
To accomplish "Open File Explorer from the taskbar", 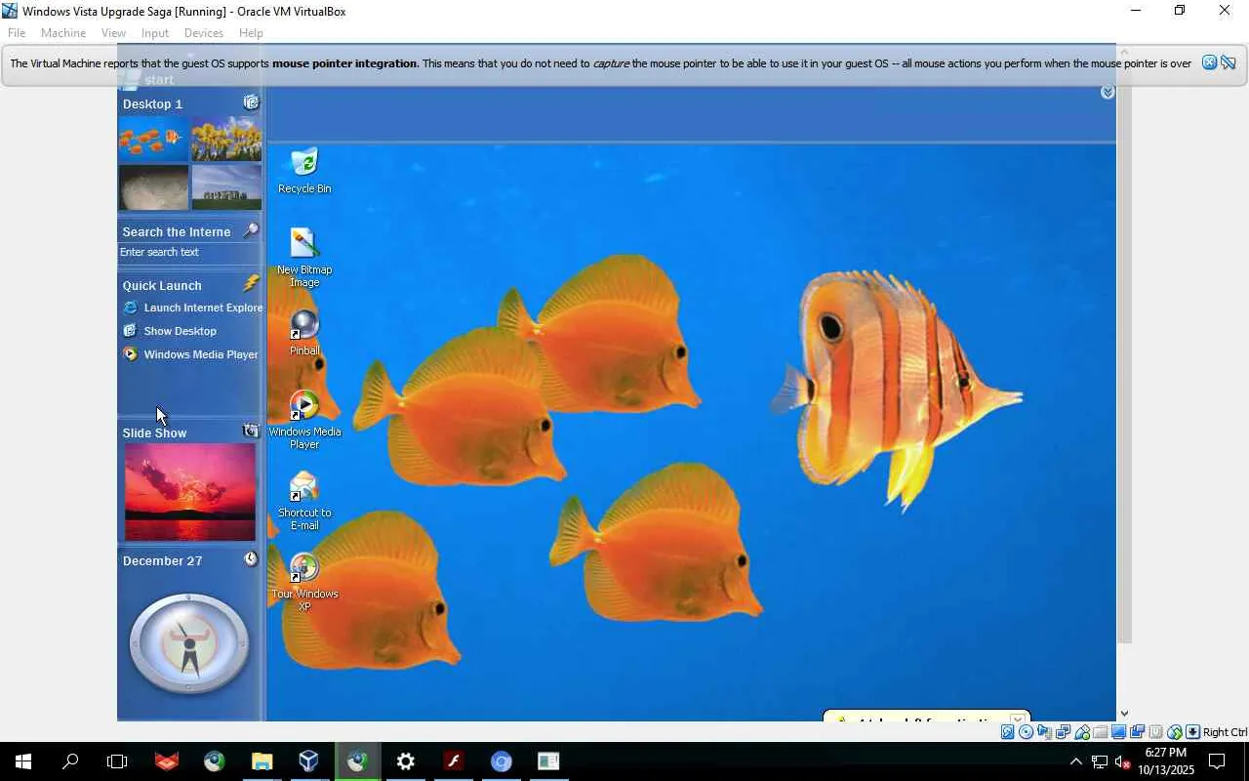I will tap(262, 761).
